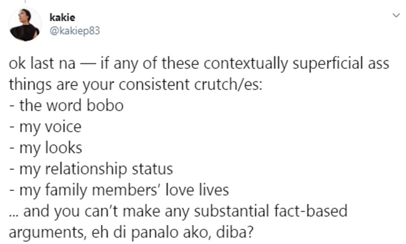Click the em dash after 'ok last na'

tap(88, 64)
